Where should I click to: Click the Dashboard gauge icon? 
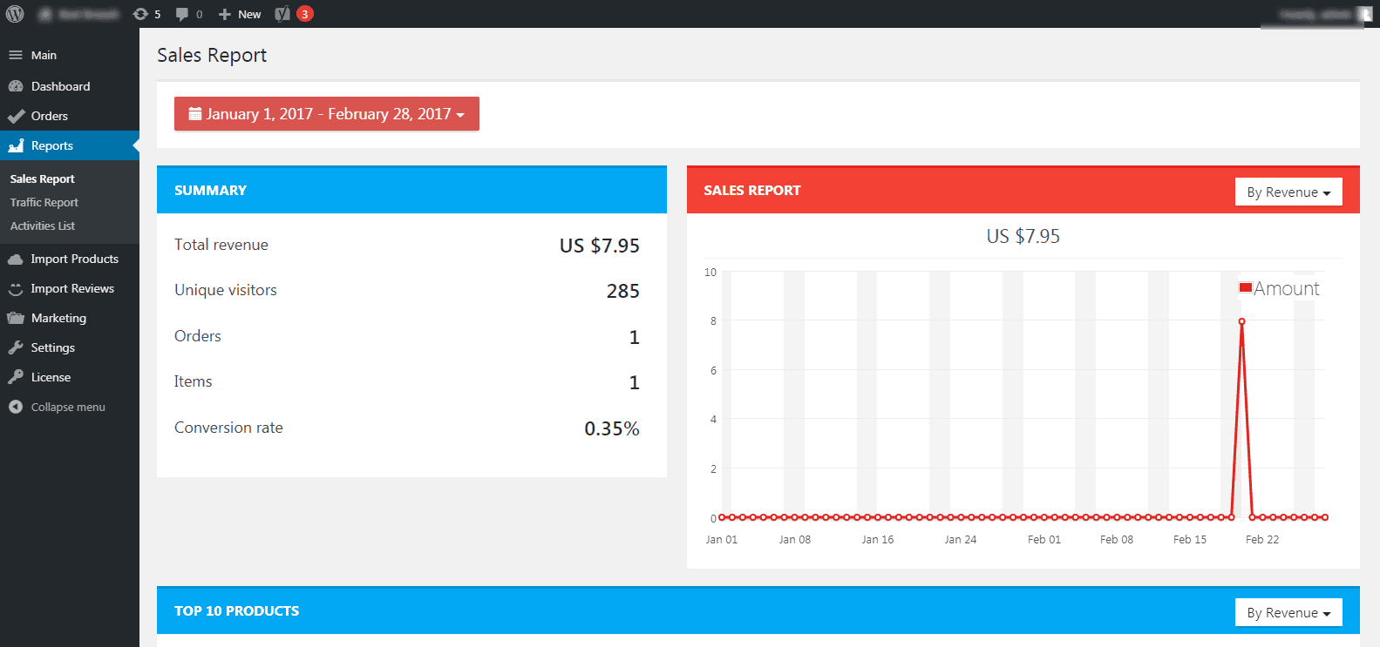[x=16, y=86]
